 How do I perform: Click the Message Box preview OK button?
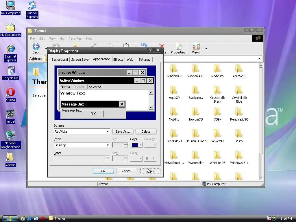pos(93,114)
